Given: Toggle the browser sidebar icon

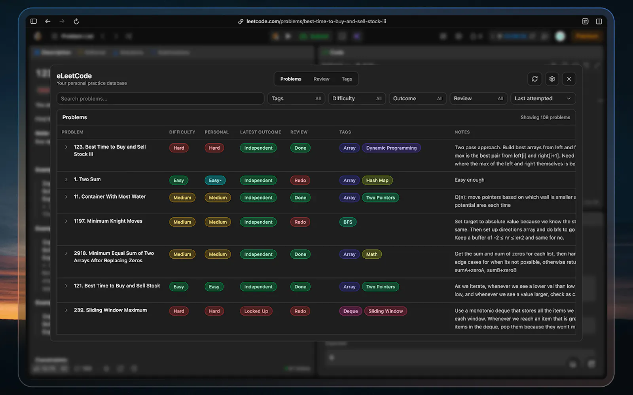Looking at the screenshot, I should (x=34, y=21).
